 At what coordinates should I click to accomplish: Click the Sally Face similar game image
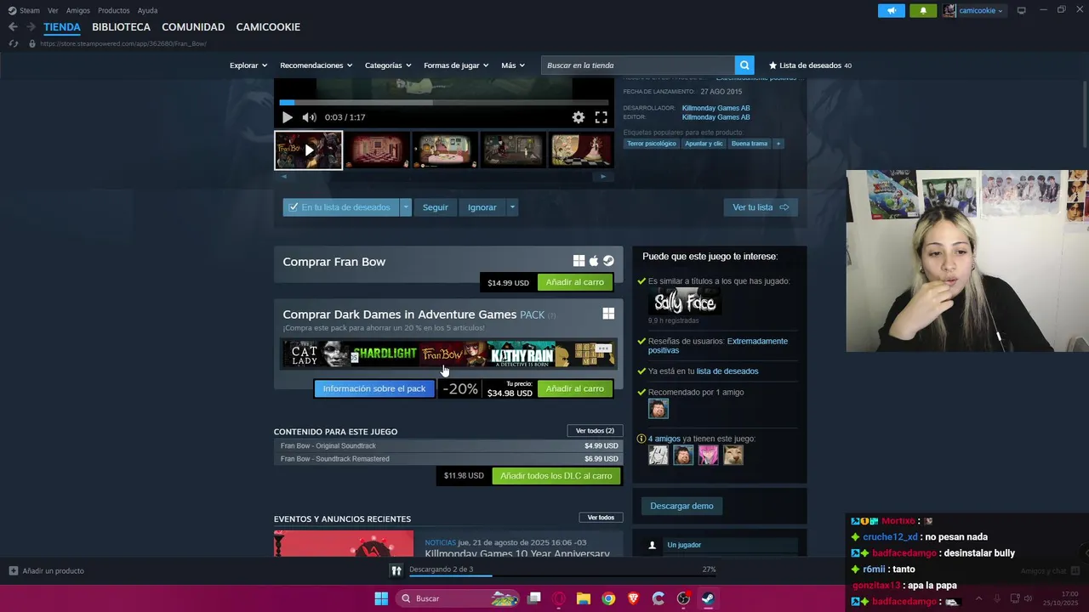pos(685,303)
